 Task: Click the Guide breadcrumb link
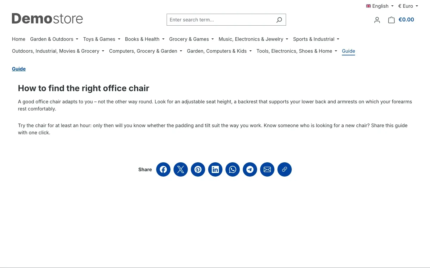(x=19, y=69)
